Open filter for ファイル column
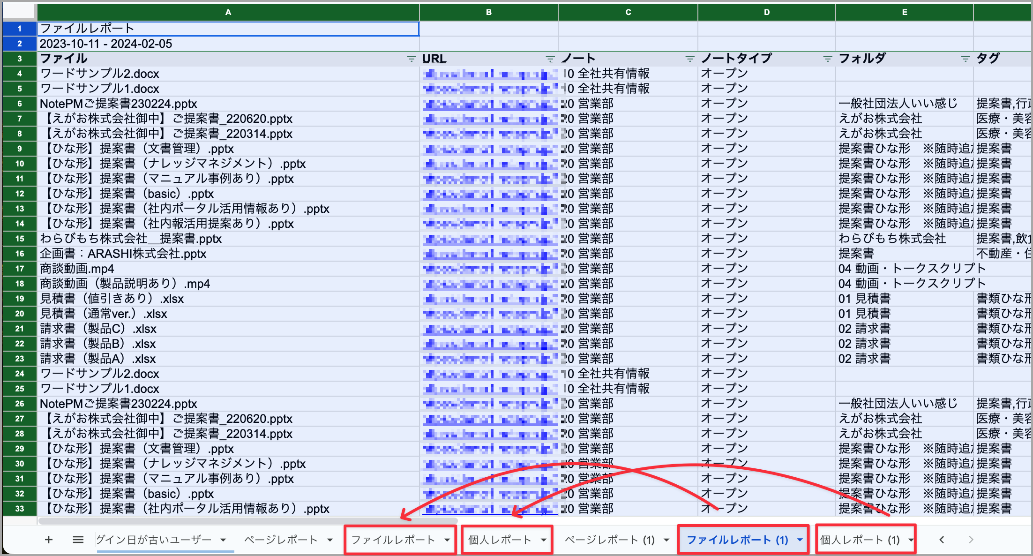The width and height of the screenshot is (1033, 556). (x=411, y=59)
